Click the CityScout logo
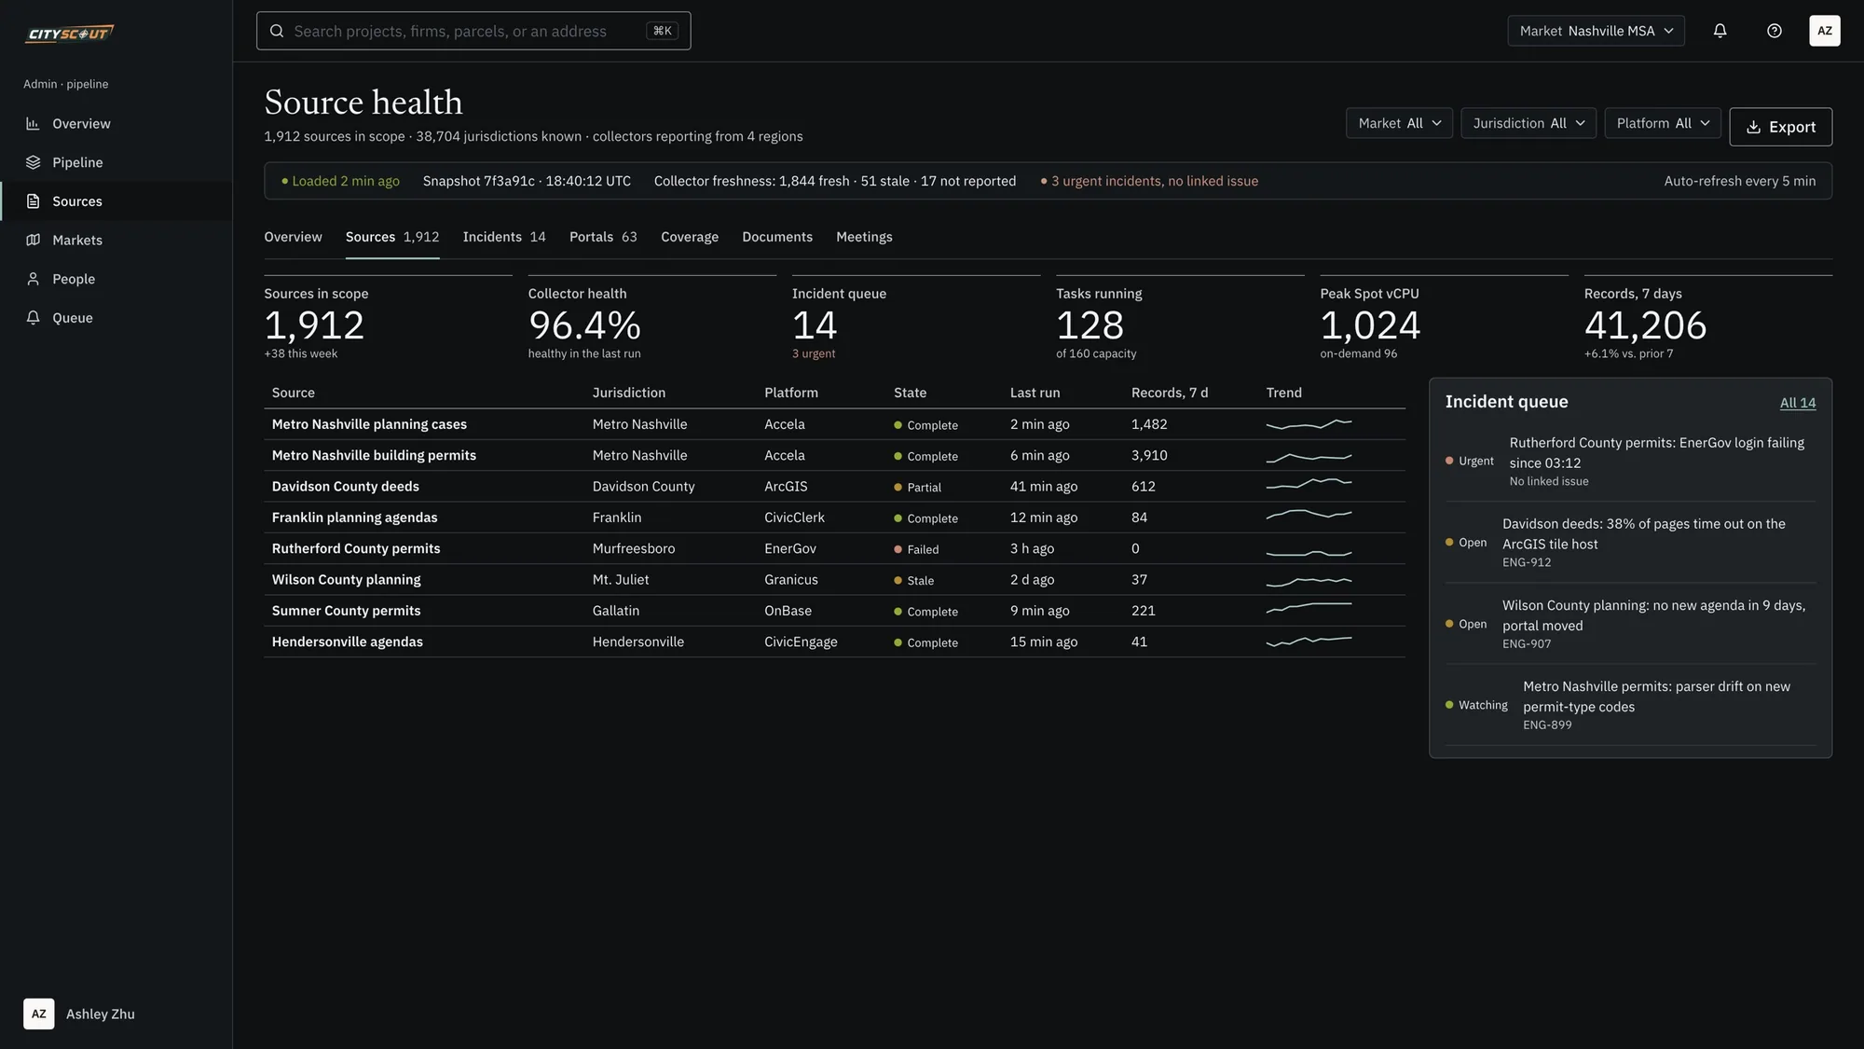The image size is (1864, 1049). (70, 34)
